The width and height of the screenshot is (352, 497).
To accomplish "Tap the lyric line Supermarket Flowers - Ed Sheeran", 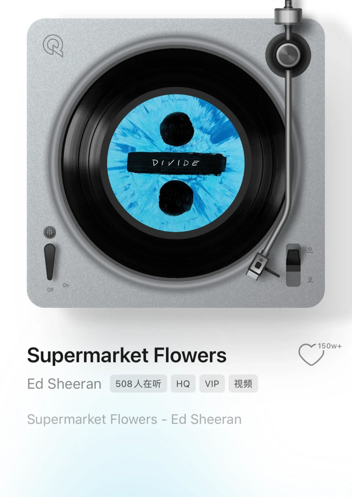I will tap(134, 419).
